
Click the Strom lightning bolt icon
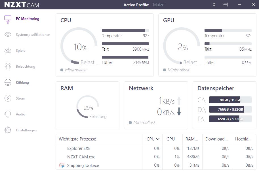point(8,98)
